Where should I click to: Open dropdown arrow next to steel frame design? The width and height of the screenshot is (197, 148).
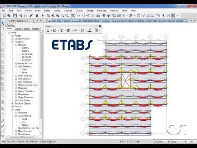tap(51, 30)
